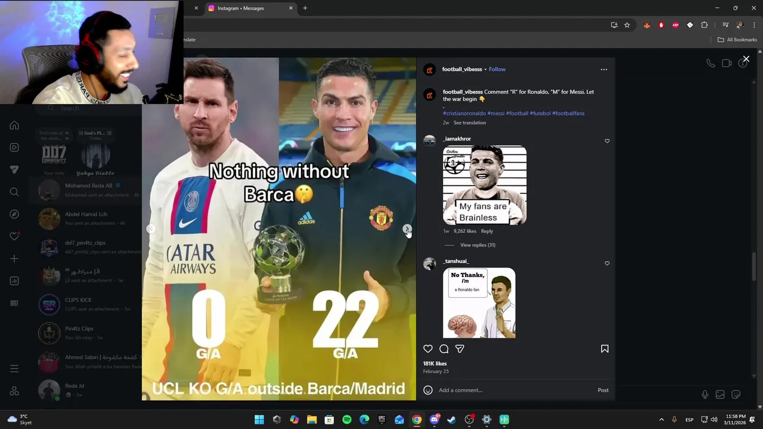The height and width of the screenshot is (429, 763).
Task: Follow football_vibesss
Action: [497, 69]
